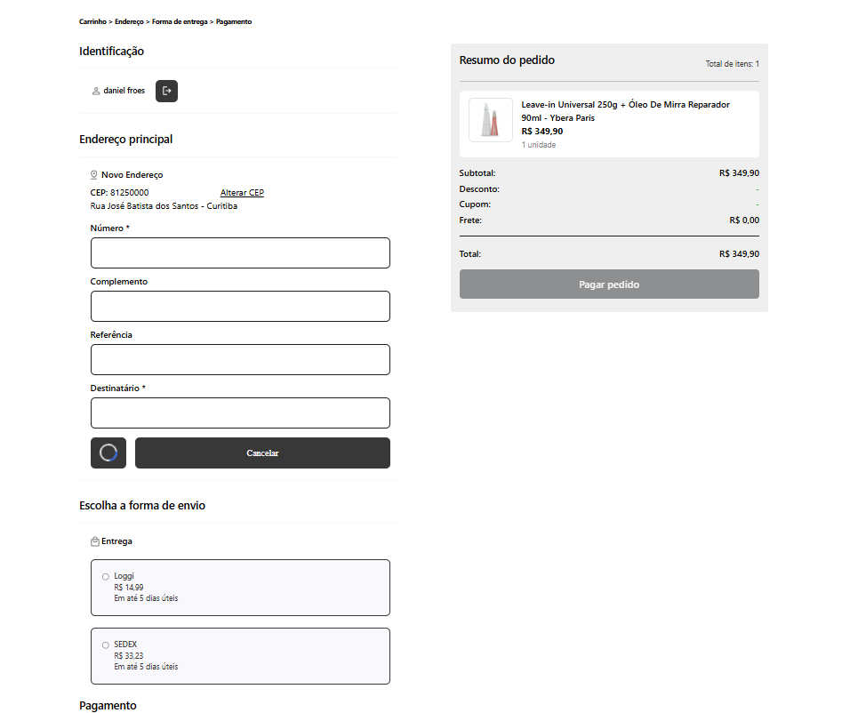Click the location pin icon by Novo Endereço
The width and height of the screenshot is (866, 713).
click(x=94, y=175)
